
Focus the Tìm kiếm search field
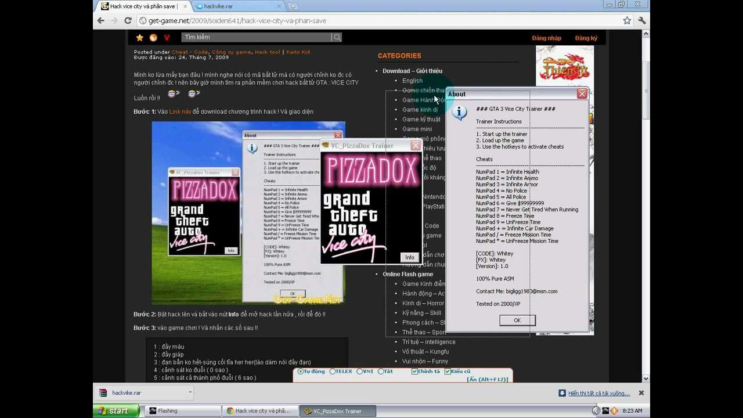tap(256, 37)
